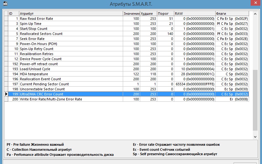262x164 pixels.
Task: Select Power-On Hours (POH) row
Action: click(127, 44)
